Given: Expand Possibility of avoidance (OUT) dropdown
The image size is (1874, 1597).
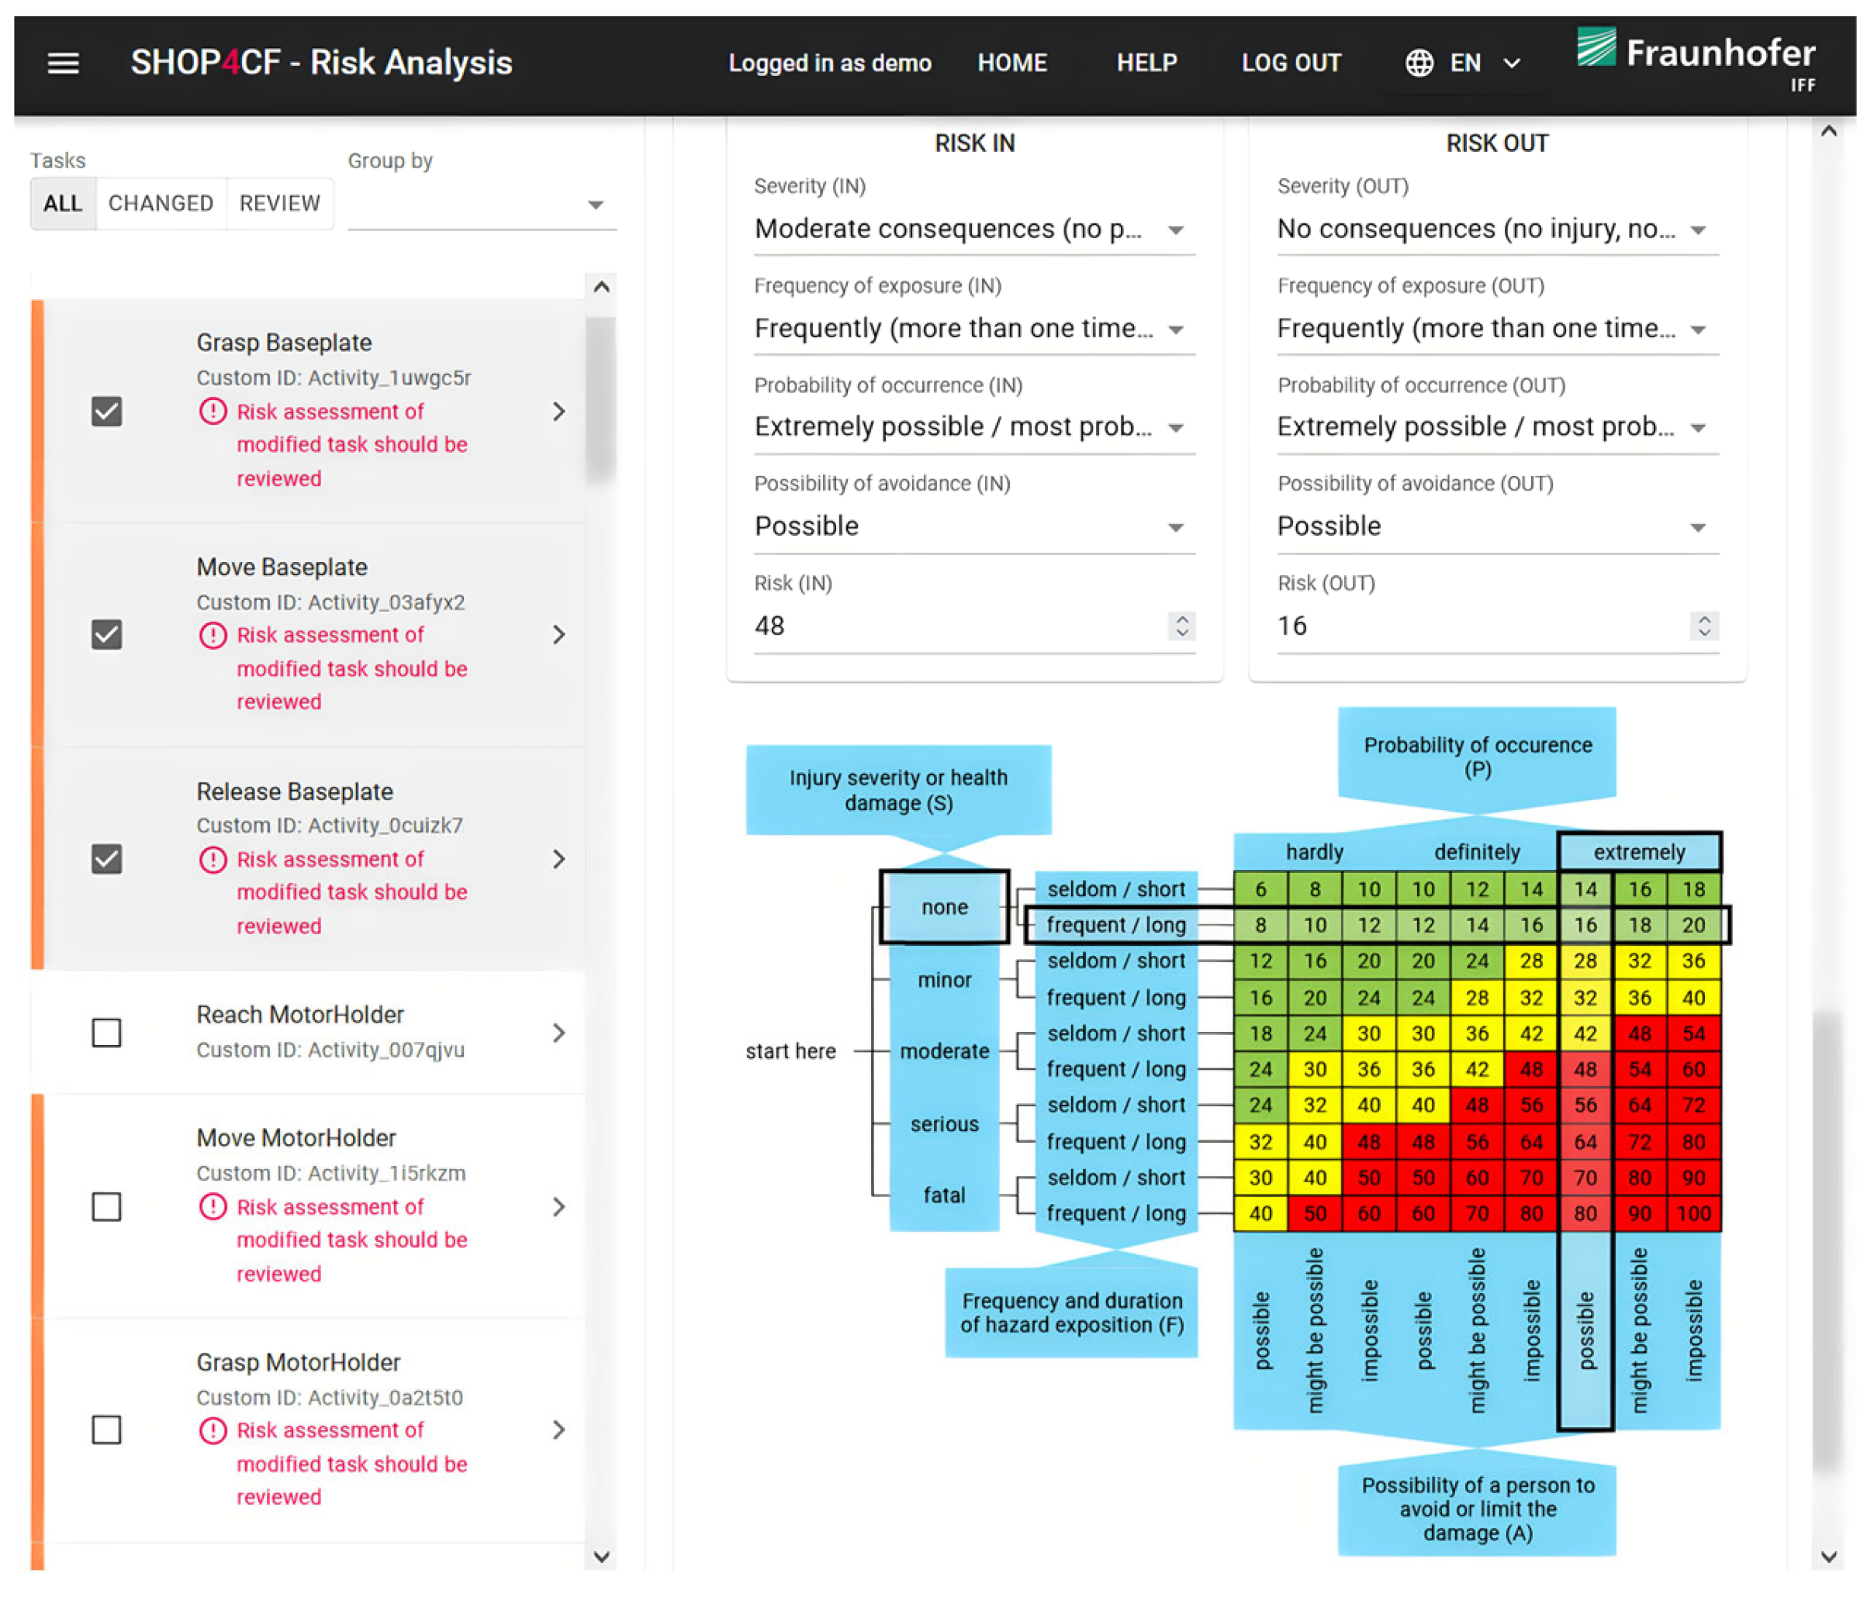Looking at the screenshot, I should click(x=1496, y=527).
